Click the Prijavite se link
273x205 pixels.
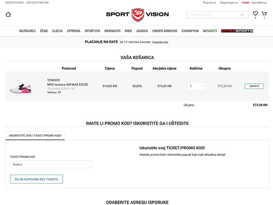click(x=209, y=3)
